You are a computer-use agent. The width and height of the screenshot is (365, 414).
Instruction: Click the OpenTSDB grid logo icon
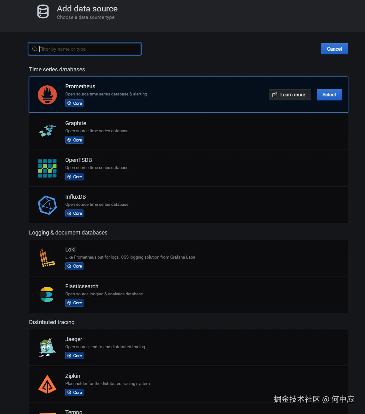tap(47, 168)
